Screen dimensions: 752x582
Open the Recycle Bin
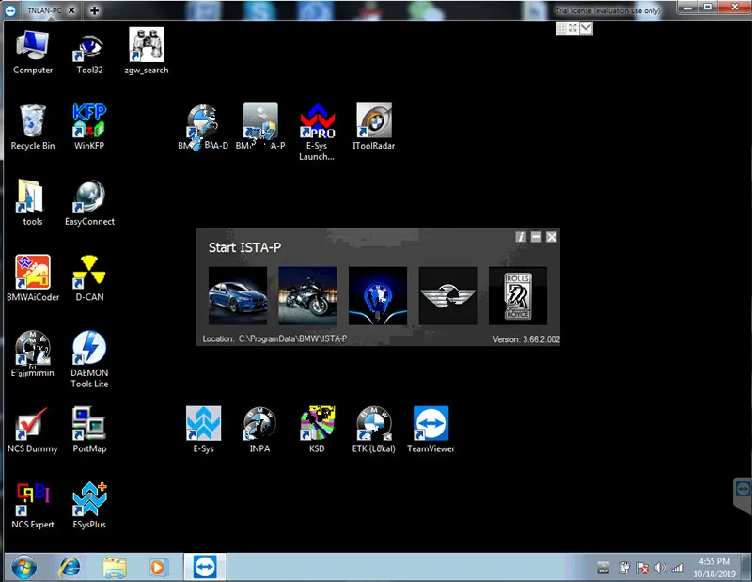tap(33, 128)
